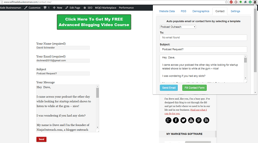Viewport: 258px width, 143px height.
Task: Open blue pen extension icon
Action: [x=245, y=2]
